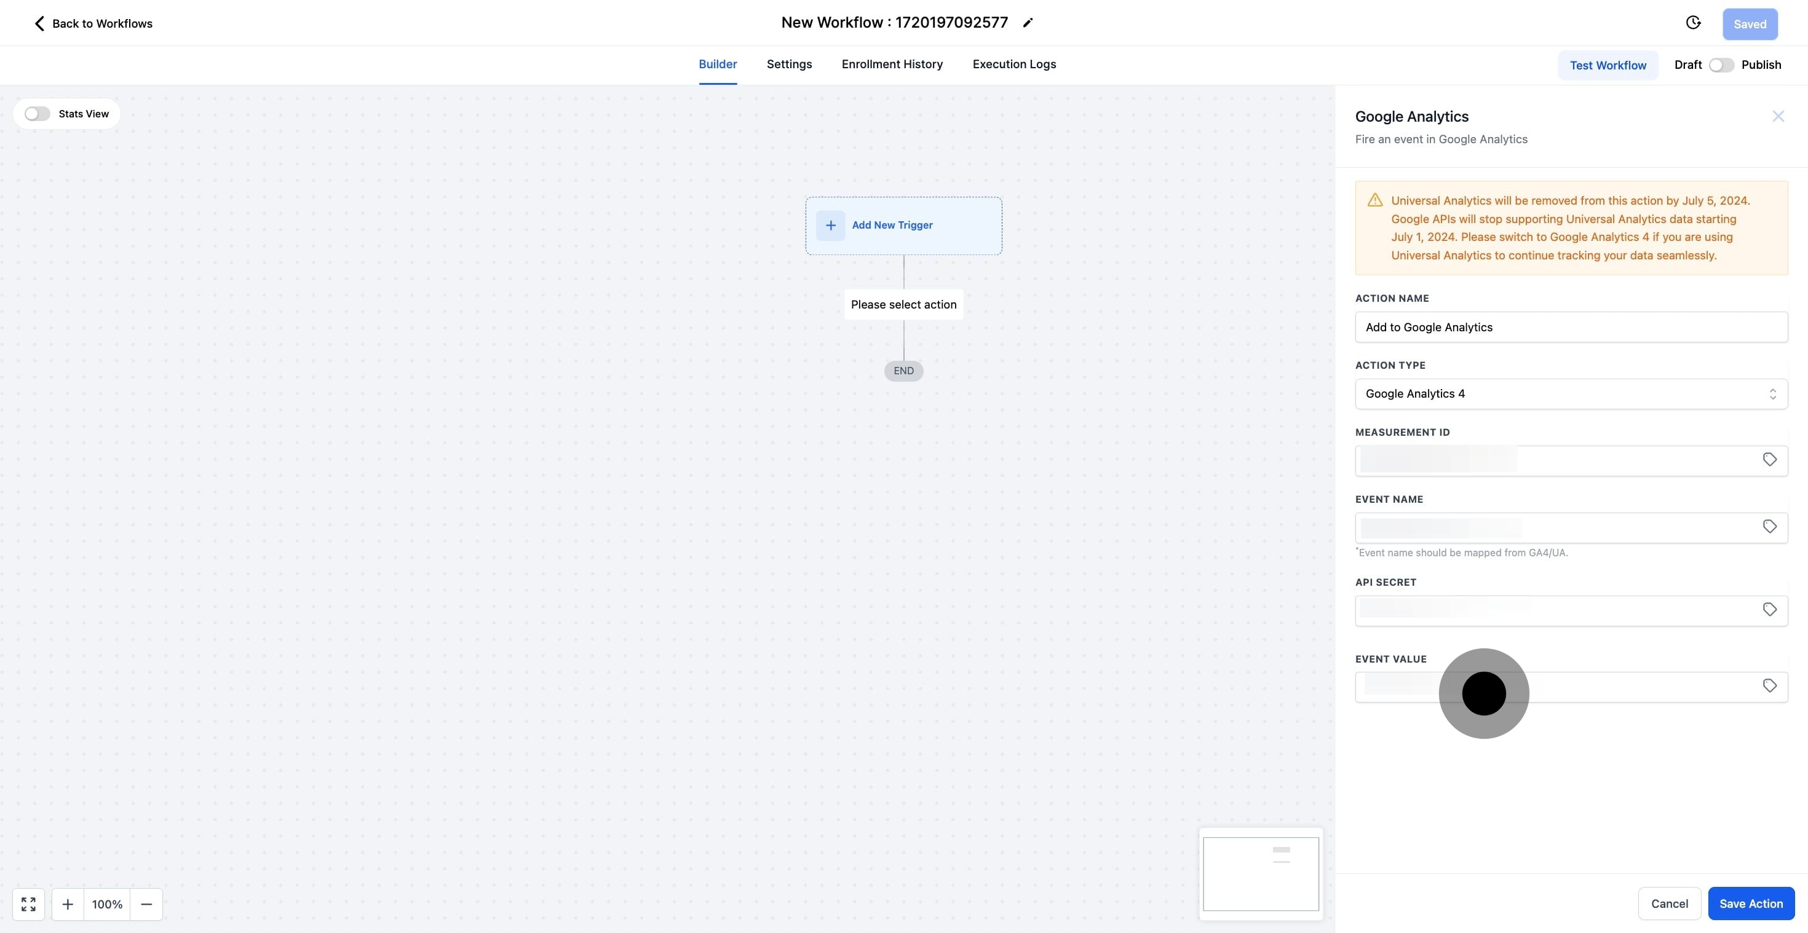
Task: Click the Saved button
Action: (1750, 24)
